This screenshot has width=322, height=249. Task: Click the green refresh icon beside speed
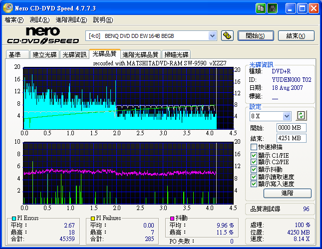click(301, 116)
